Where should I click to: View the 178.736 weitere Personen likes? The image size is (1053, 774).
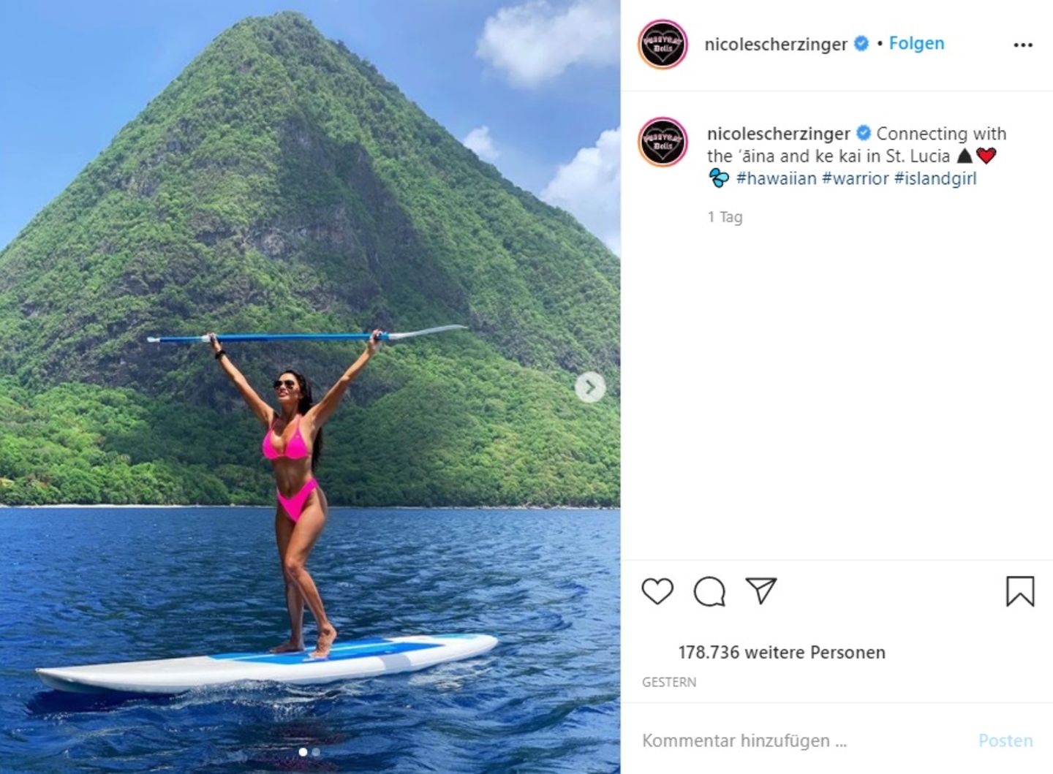click(781, 652)
